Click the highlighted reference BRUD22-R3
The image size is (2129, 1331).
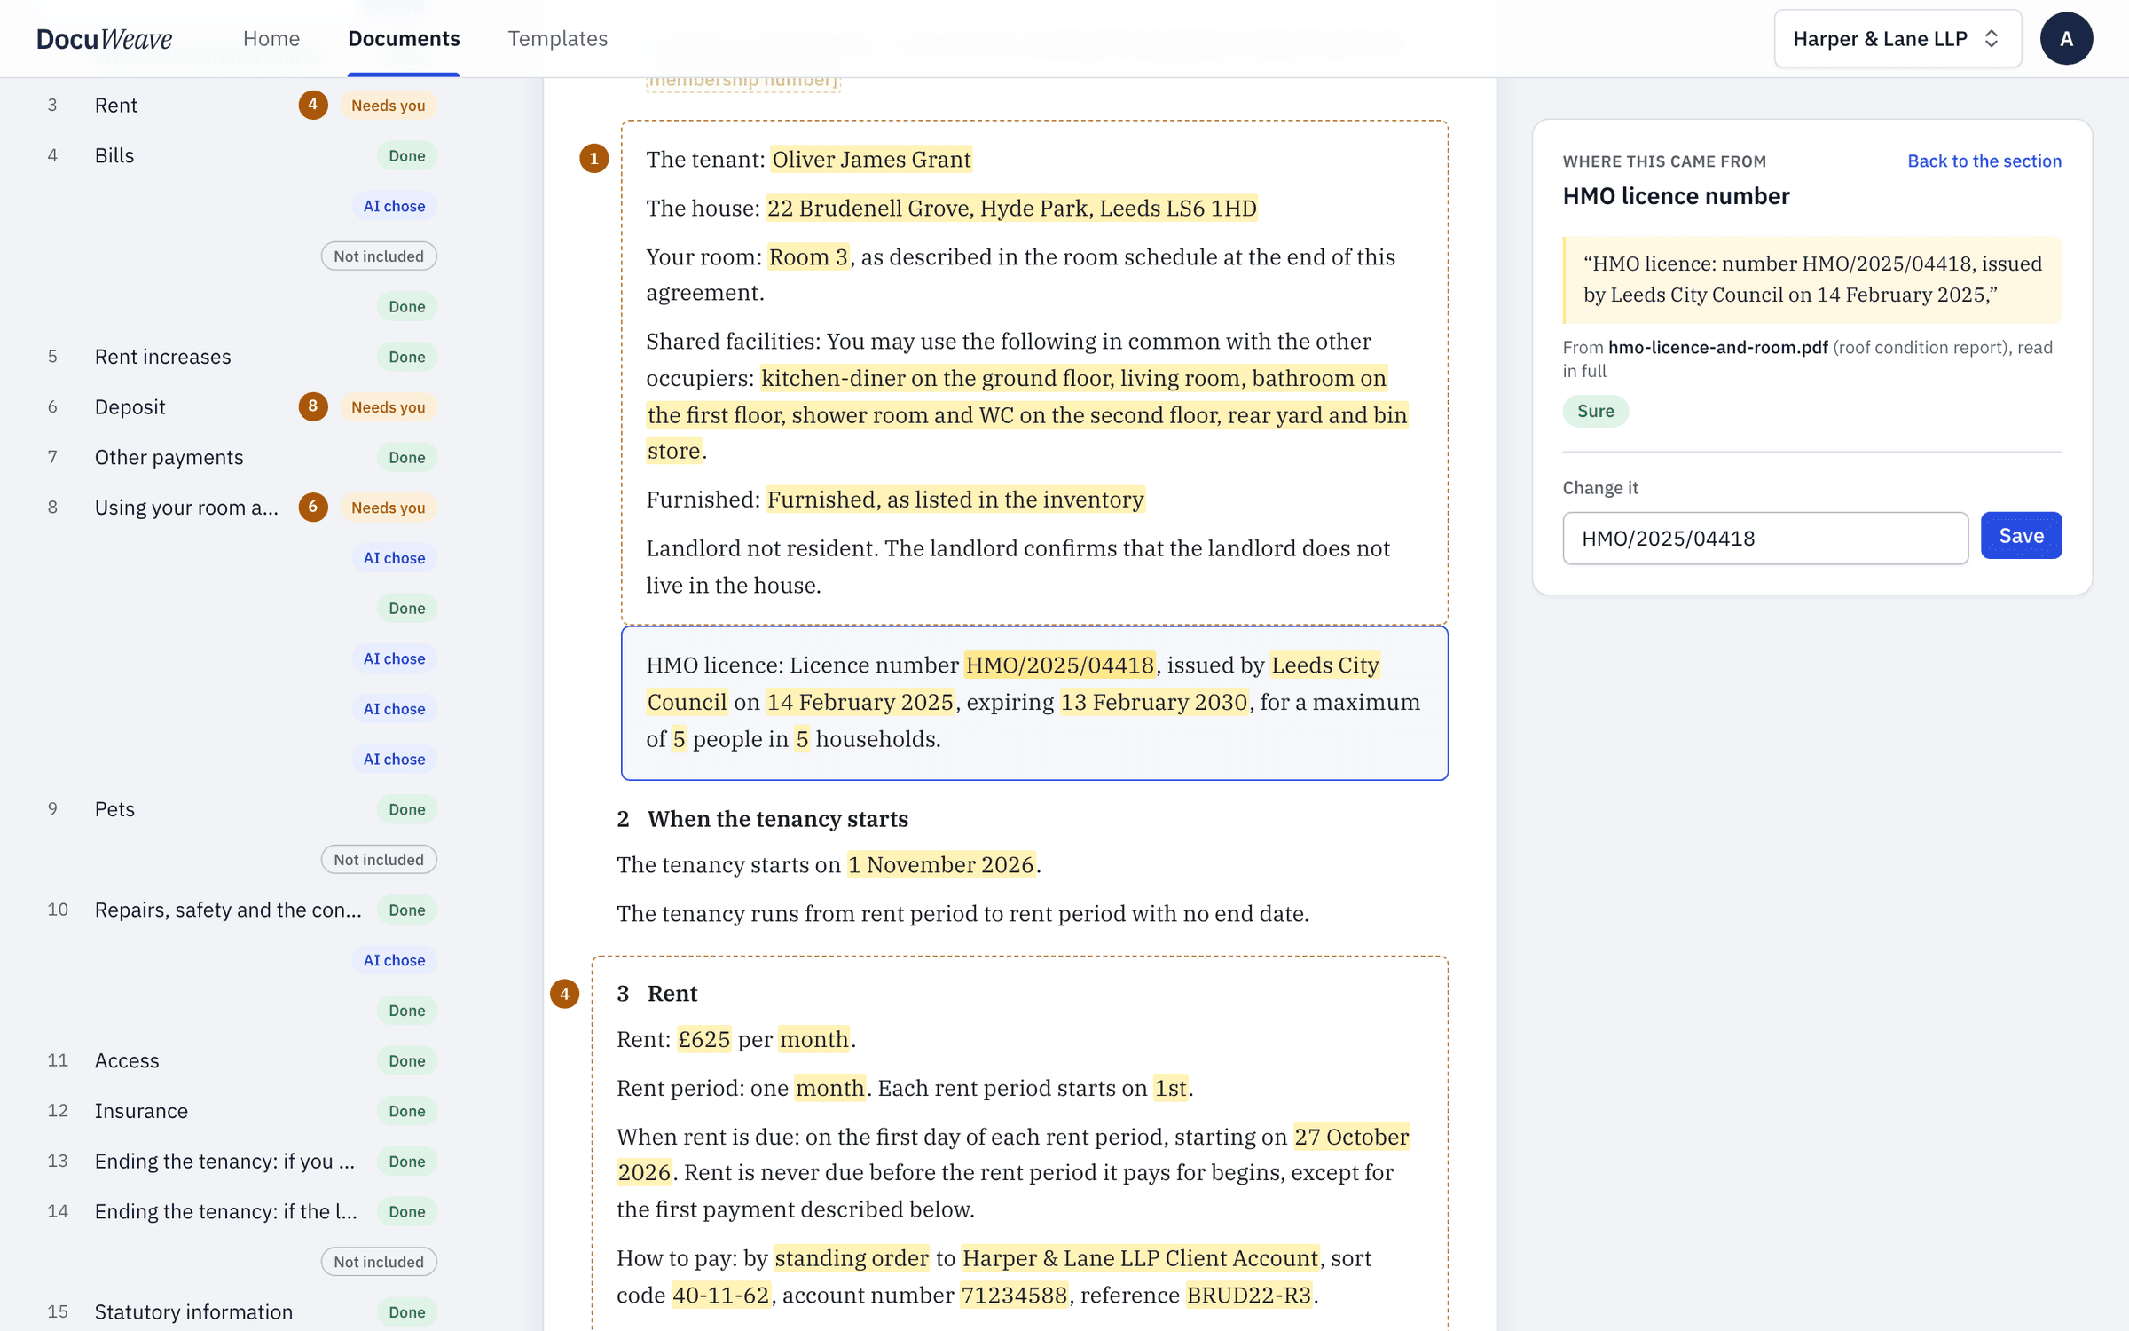point(1248,1295)
